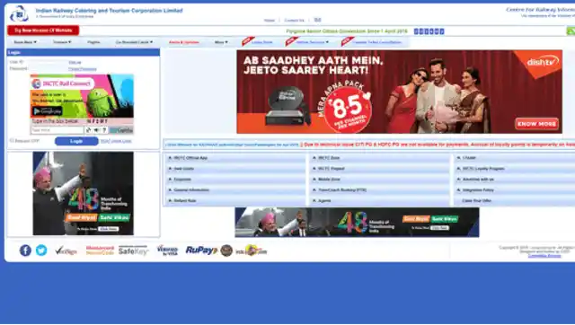Click the captcha audio speaker icon

pos(96,129)
